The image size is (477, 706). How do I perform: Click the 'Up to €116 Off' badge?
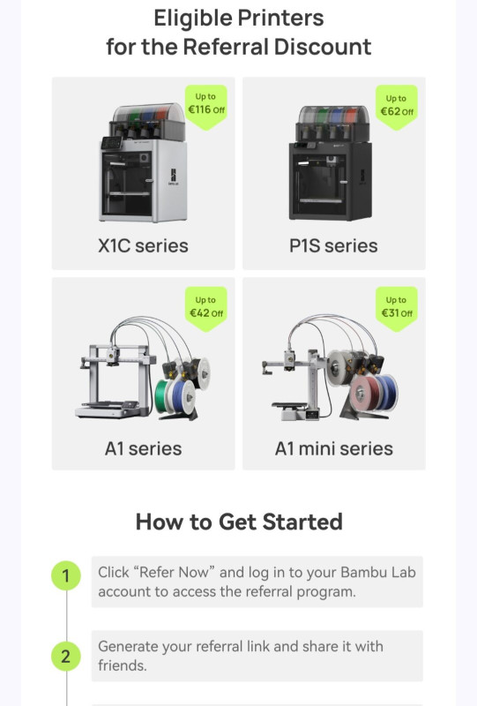206,107
